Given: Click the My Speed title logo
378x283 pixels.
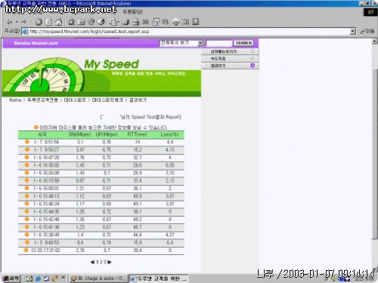Looking at the screenshot, I should (x=111, y=64).
